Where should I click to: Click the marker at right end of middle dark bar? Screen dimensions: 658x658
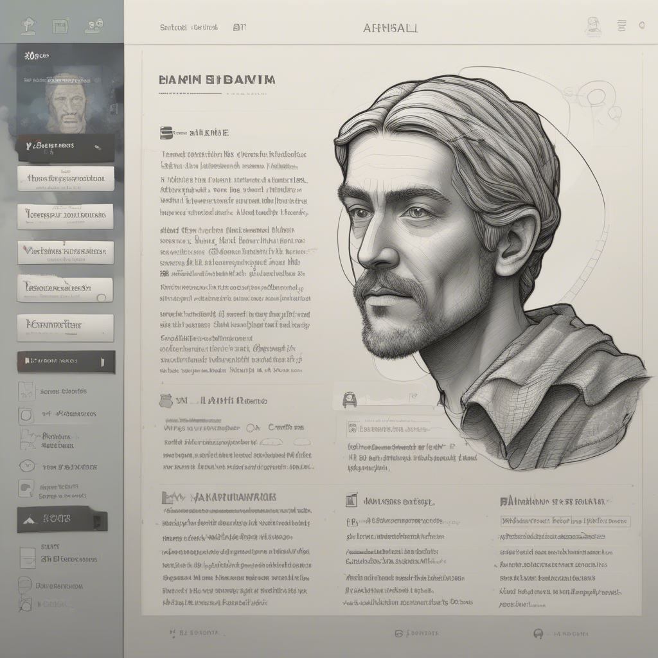[102, 362]
